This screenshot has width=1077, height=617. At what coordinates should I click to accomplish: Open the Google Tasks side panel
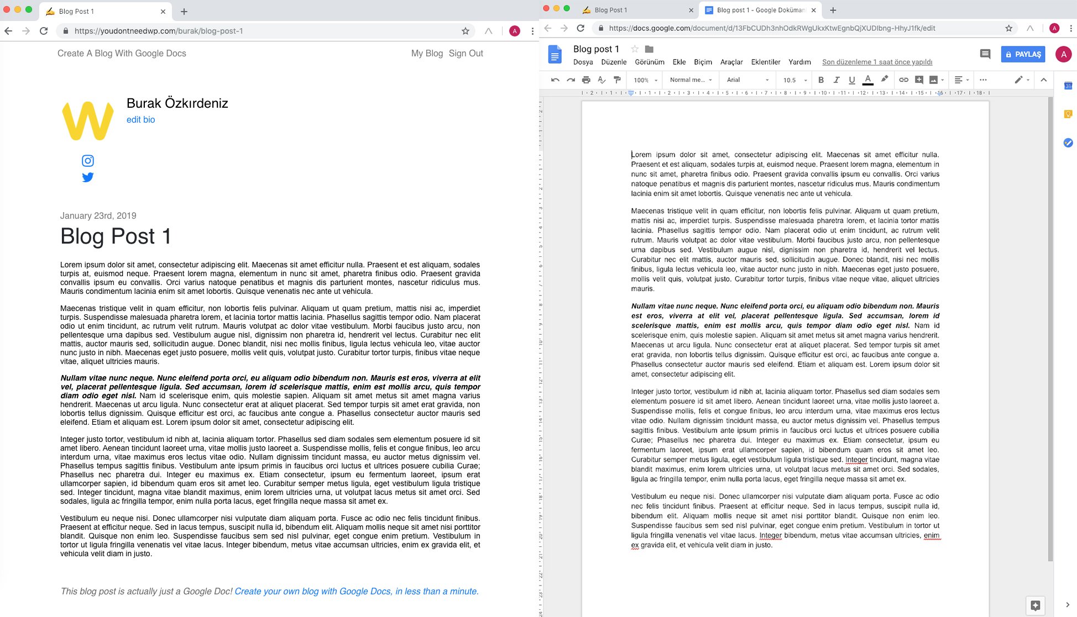pyautogui.click(x=1068, y=143)
